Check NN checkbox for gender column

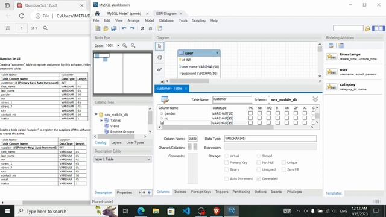tap(259, 113)
